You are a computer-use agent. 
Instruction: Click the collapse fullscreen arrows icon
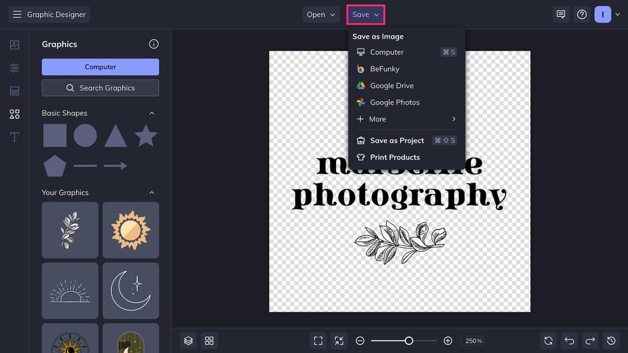(339, 340)
